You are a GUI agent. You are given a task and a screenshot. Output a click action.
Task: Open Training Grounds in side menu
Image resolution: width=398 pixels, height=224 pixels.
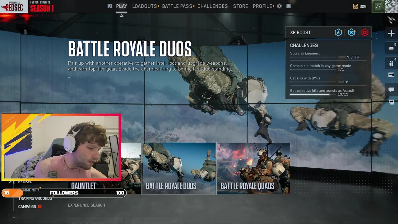[x=35, y=198]
